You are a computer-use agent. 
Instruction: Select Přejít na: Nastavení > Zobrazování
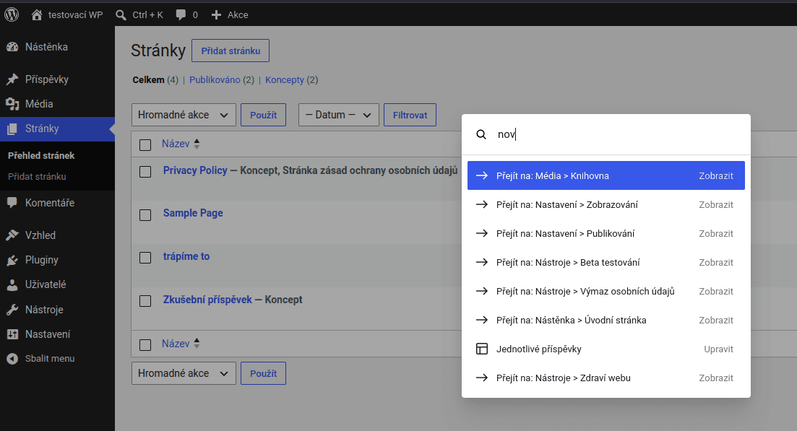coord(606,204)
